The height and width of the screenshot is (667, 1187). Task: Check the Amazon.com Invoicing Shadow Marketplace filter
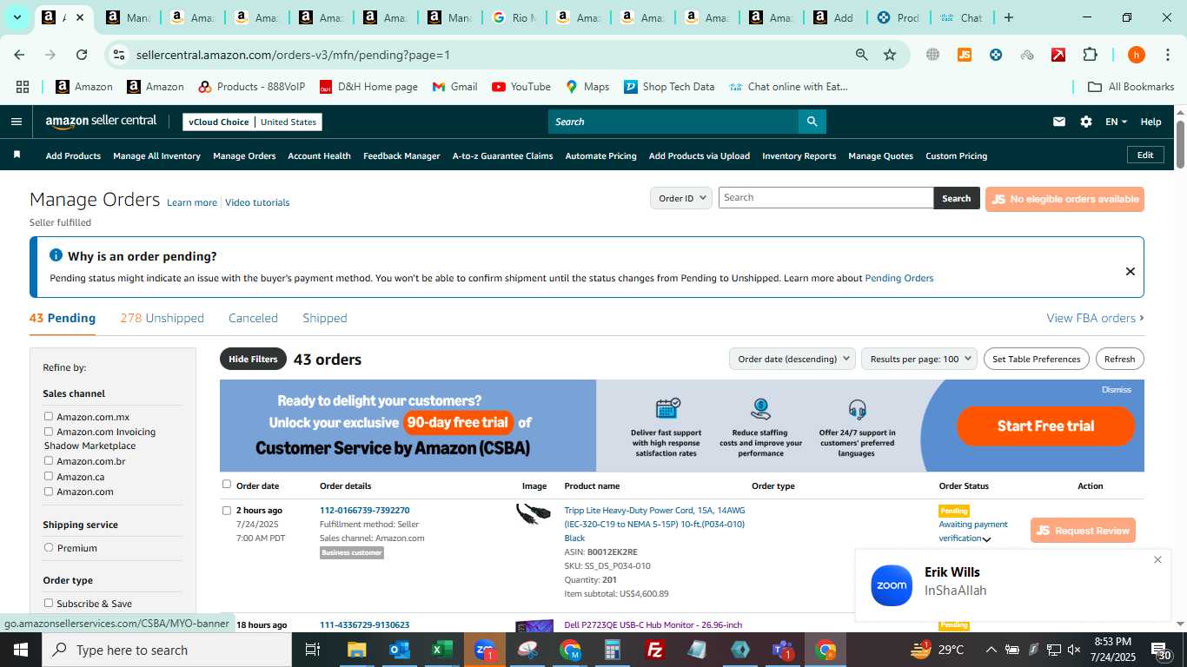tap(49, 432)
